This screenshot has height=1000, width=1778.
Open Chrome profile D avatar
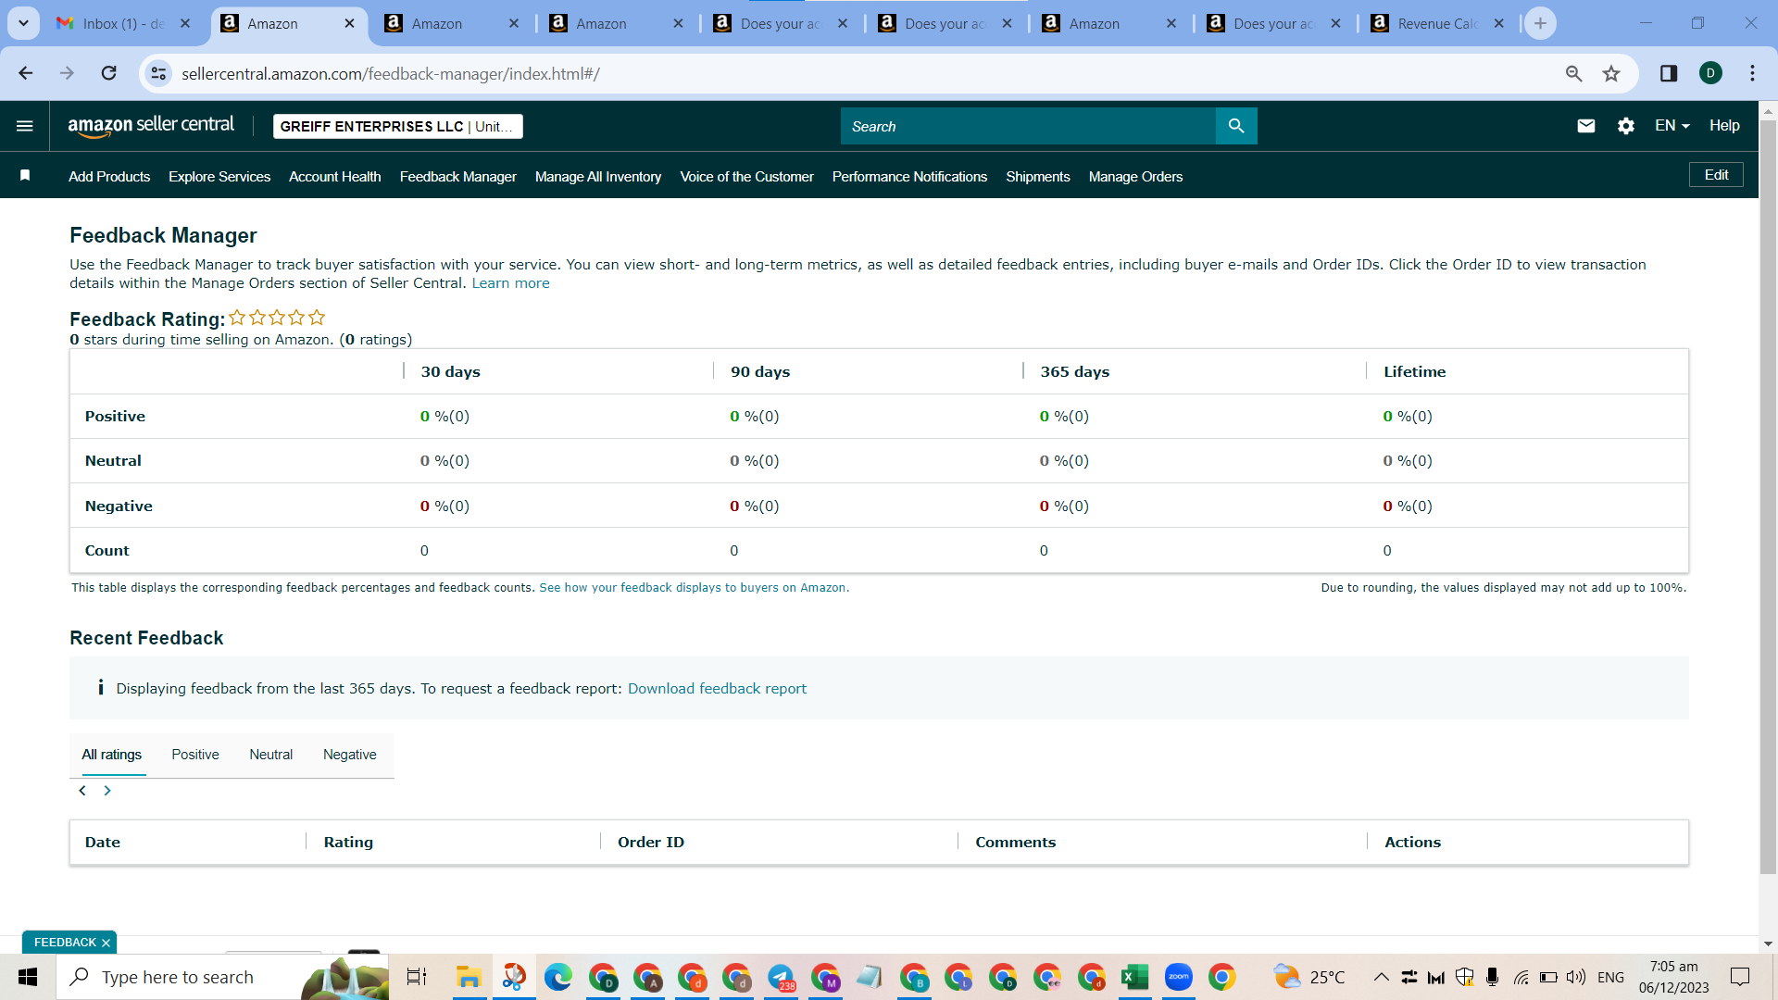(1710, 73)
